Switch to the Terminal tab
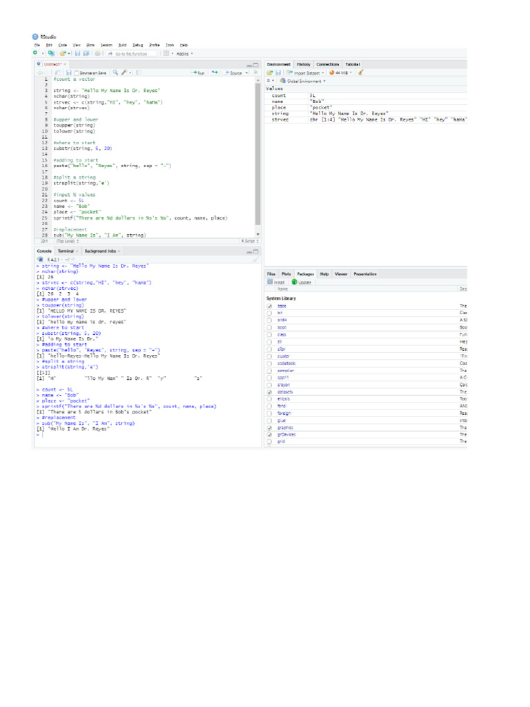The height and width of the screenshot is (707, 530). [66, 251]
